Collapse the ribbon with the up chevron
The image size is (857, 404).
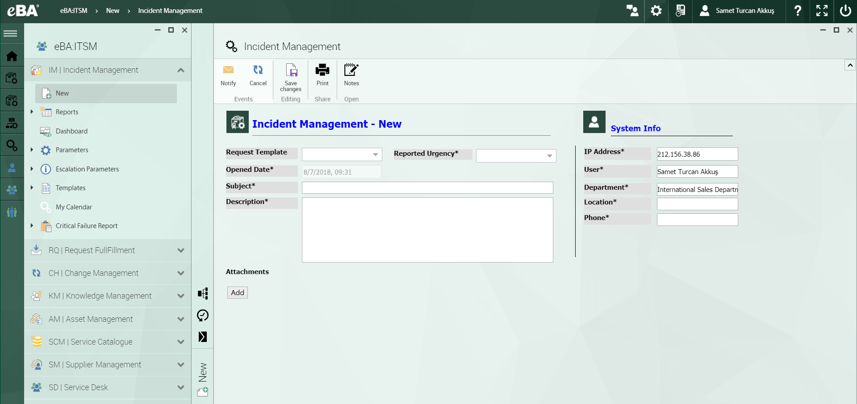tap(850, 65)
